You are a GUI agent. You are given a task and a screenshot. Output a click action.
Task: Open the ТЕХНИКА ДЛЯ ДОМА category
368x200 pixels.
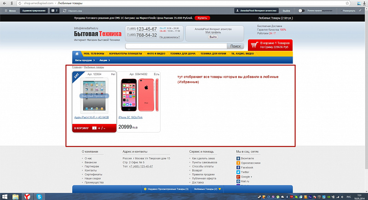[183, 54]
